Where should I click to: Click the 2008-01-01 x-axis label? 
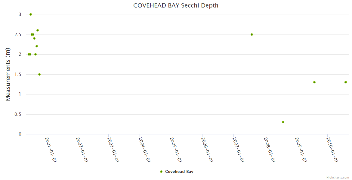coord(270,150)
